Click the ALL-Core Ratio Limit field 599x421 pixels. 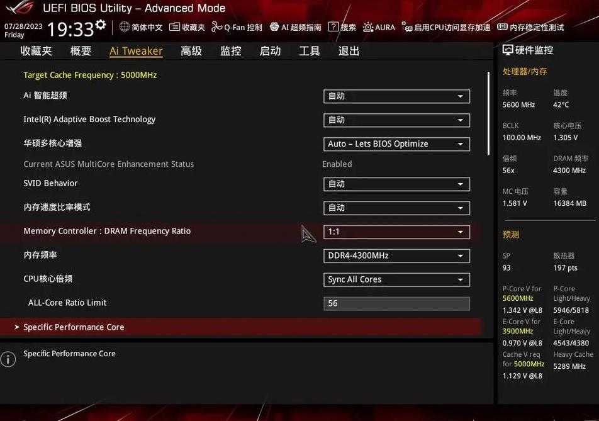tap(396, 303)
